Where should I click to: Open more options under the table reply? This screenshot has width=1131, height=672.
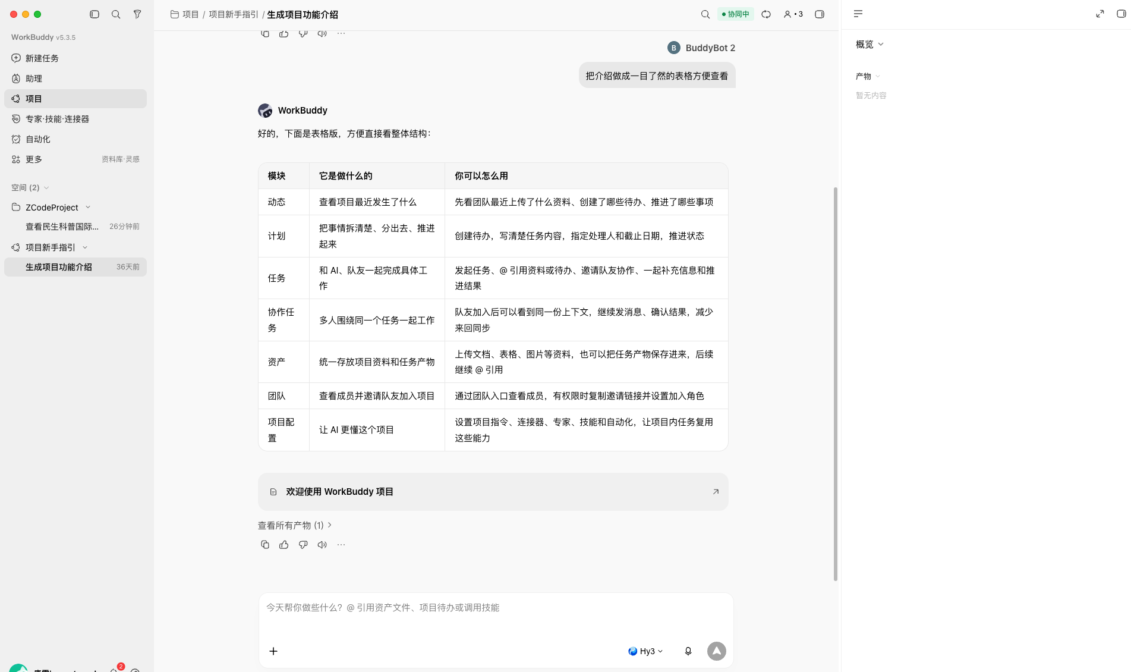(341, 545)
